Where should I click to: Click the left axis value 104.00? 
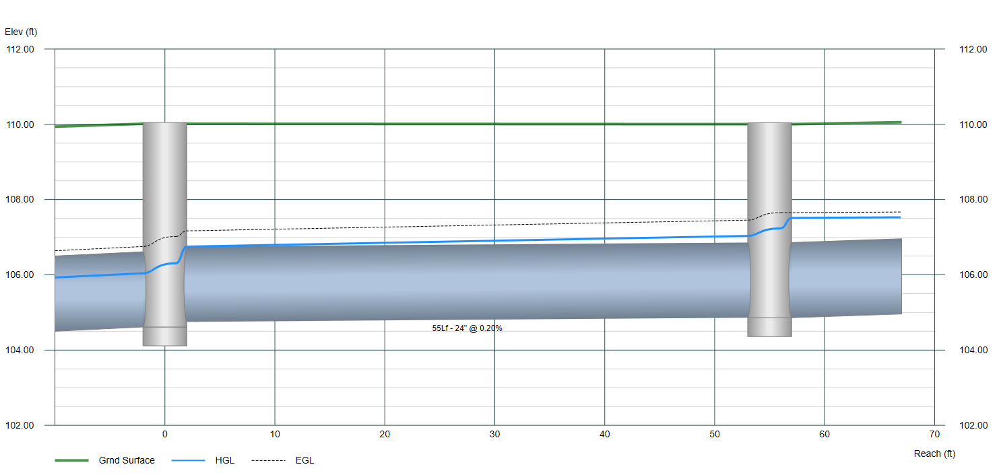point(20,351)
